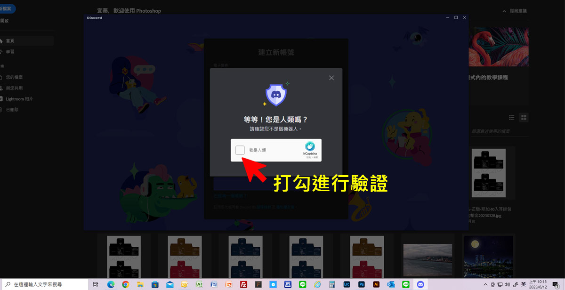
Task: Open Microsoft Store from the taskbar
Action: (154, 284)
